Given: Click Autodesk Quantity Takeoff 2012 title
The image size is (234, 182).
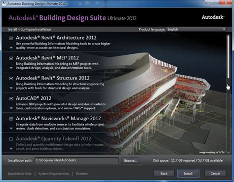Looking at the screenshot, I should click(53, 138).
